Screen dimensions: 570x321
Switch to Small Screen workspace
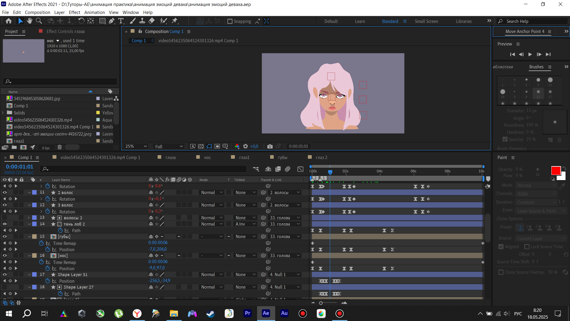coord(426,21)
